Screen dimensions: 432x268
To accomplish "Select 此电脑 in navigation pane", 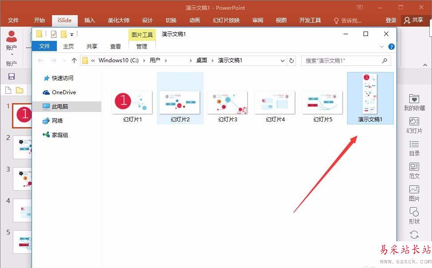I will coord(67,106).
